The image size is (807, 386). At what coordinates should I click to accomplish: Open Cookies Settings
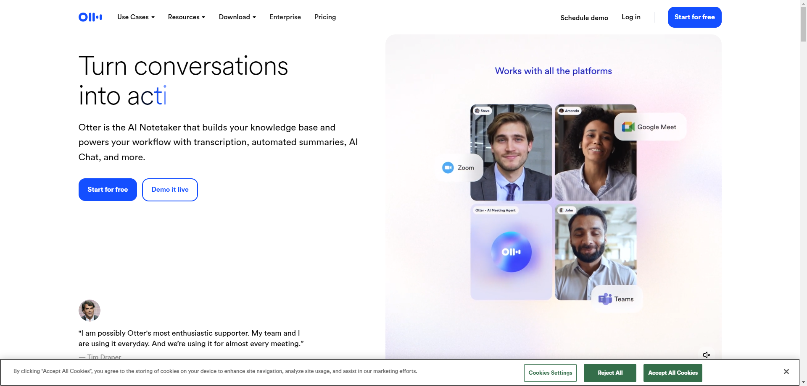point(550,373)
